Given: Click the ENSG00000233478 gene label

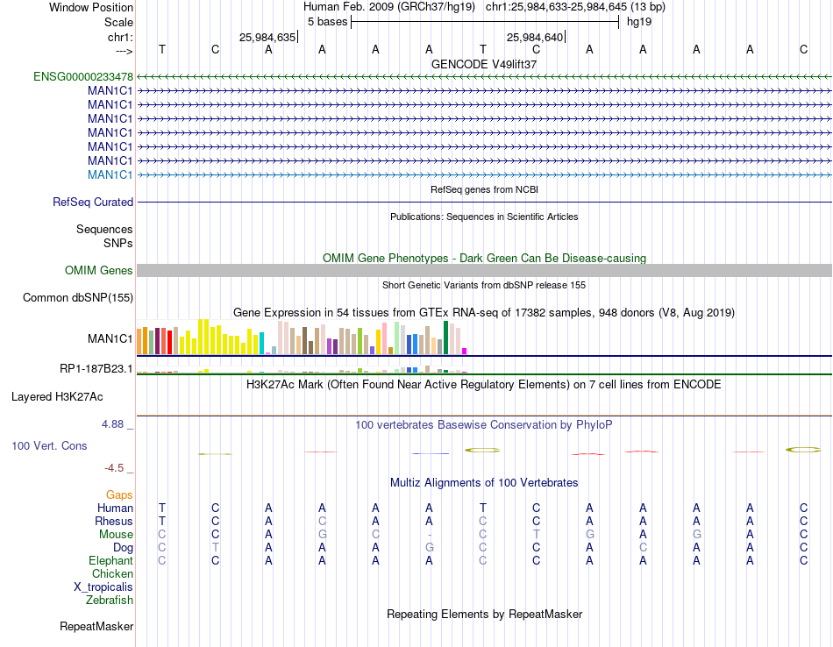Looking at the screenshot, I should (x=83, y=76).
